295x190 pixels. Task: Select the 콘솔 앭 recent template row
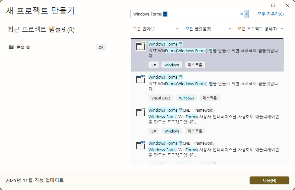(x=57, y=47)
